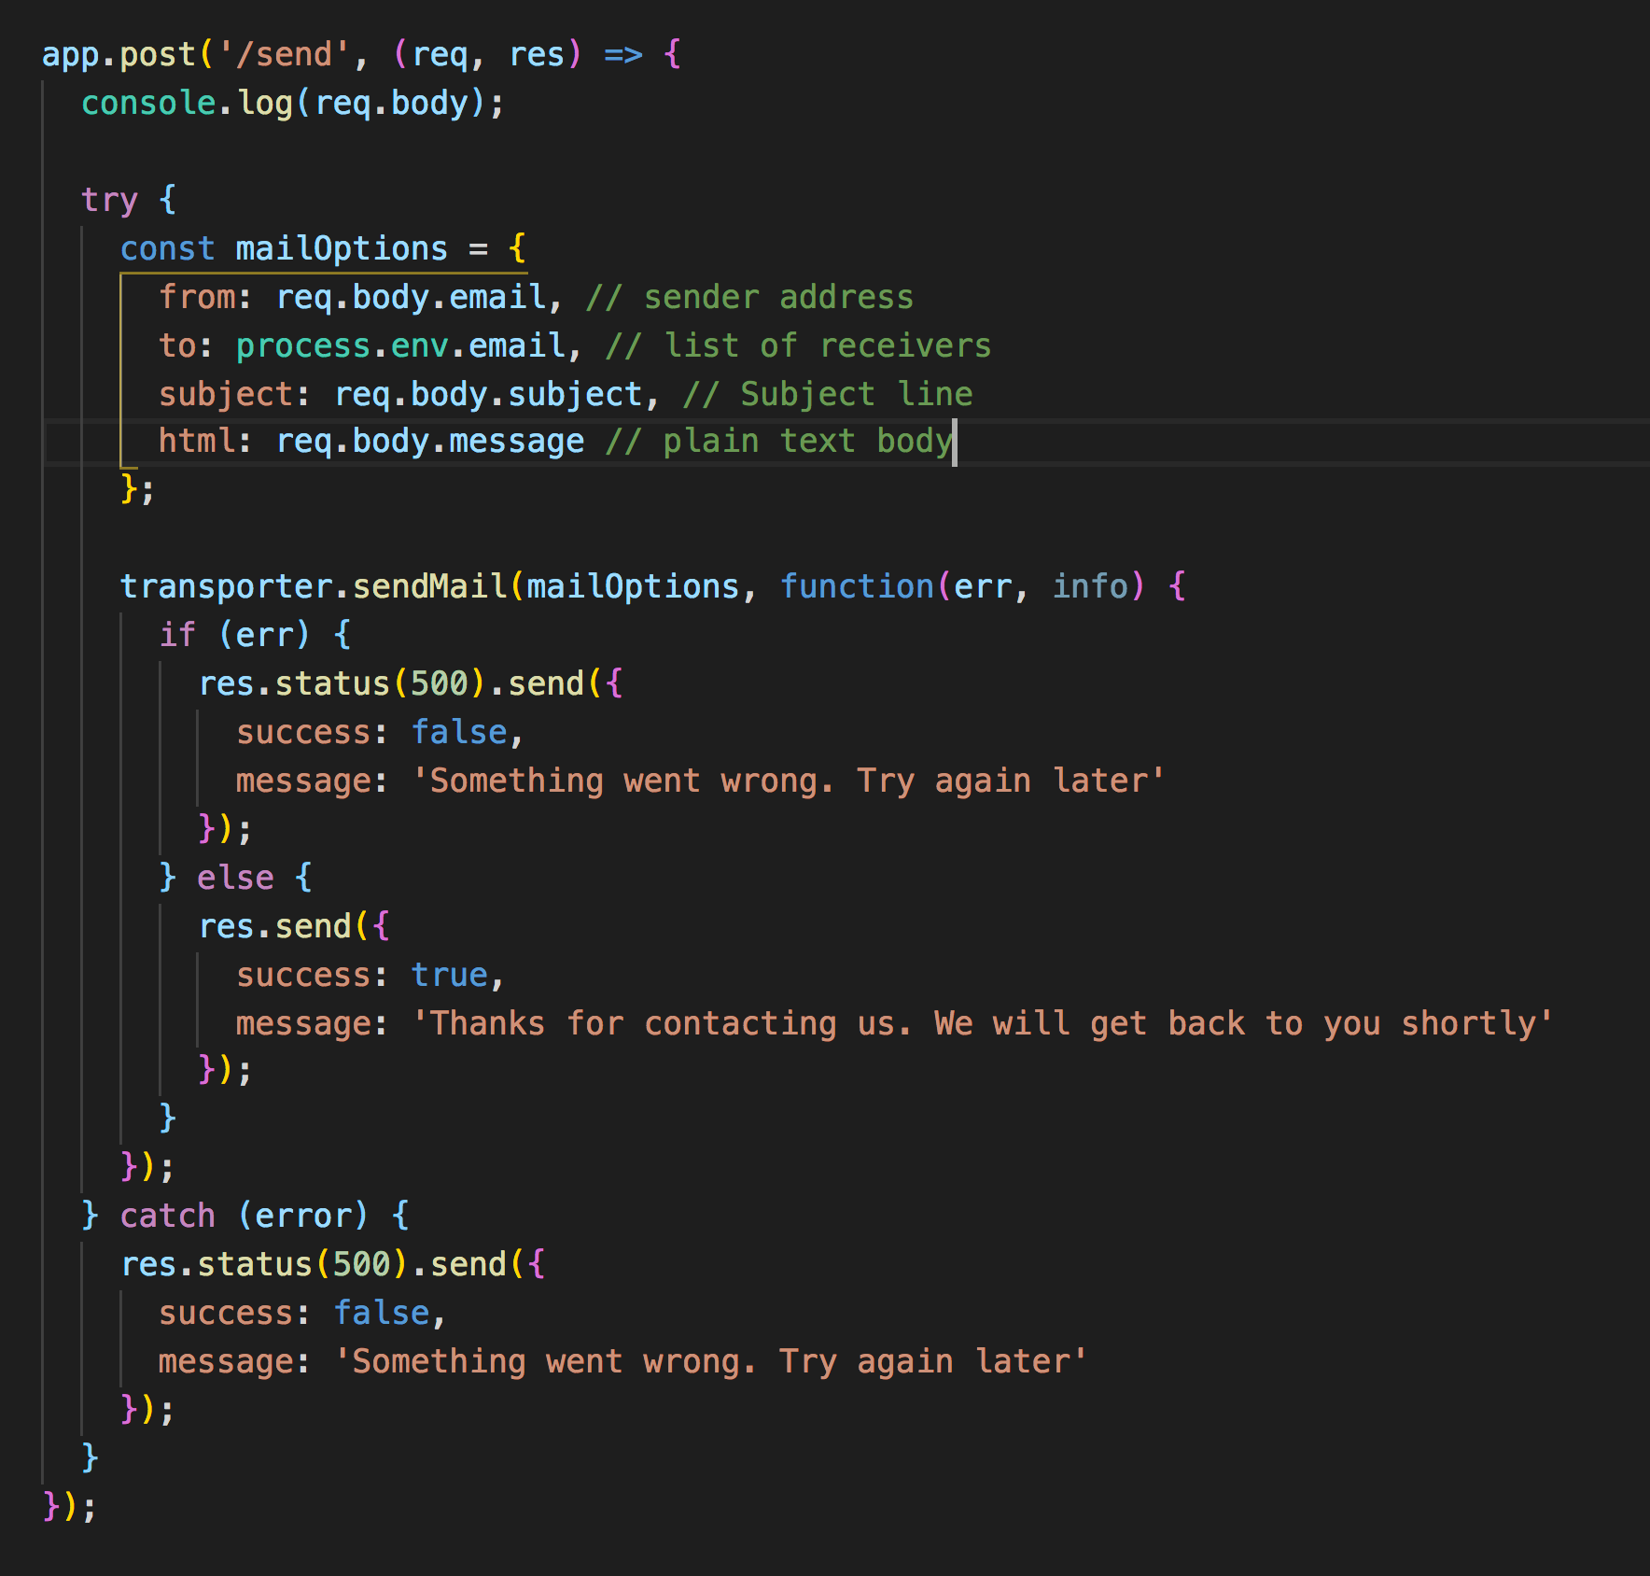1650x1576 pixels.
Task: Click the else keyword
Action: tap(235, 877)
